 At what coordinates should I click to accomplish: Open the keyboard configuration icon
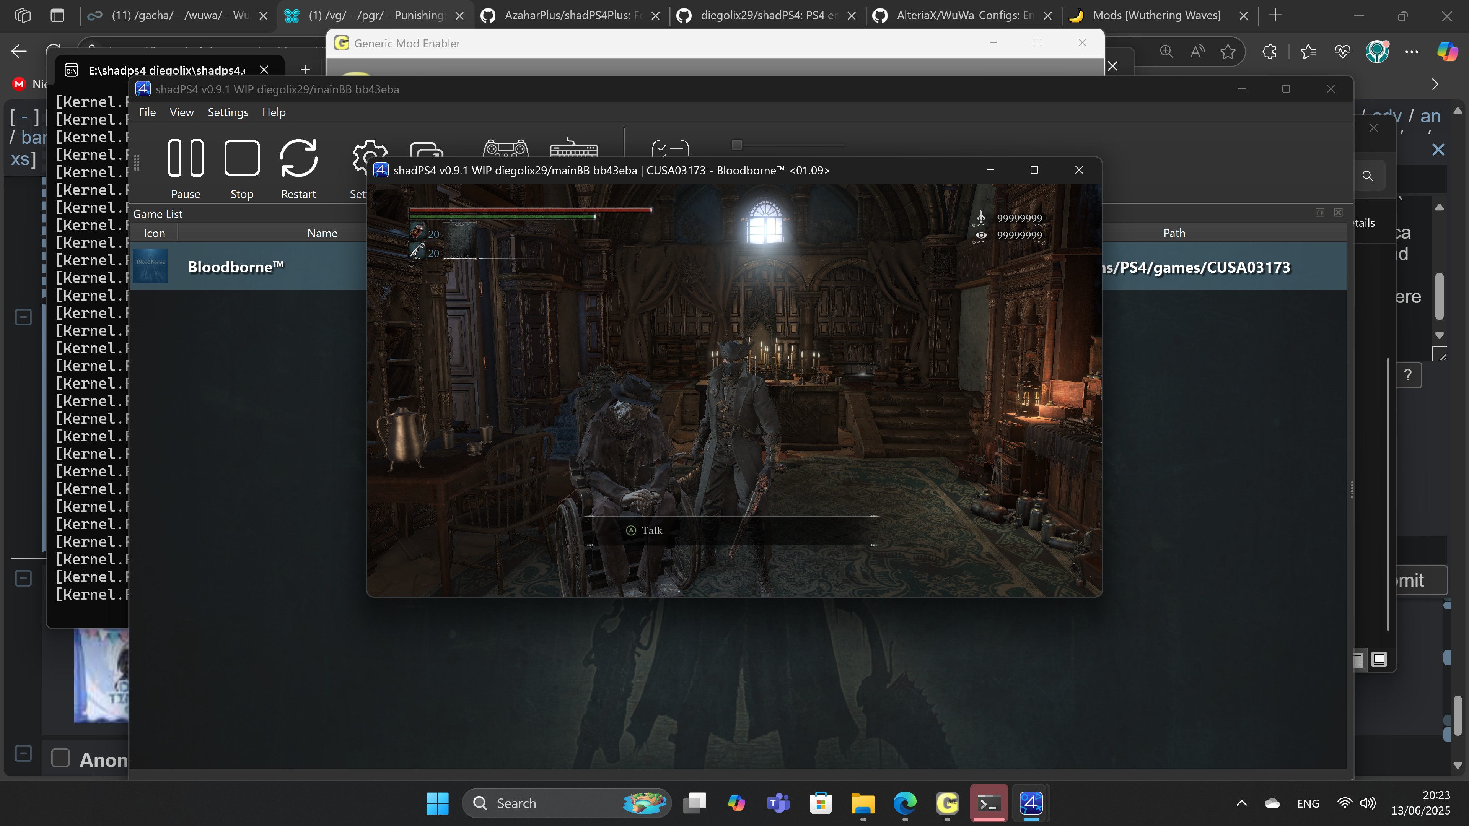click(x=574, y=148)
